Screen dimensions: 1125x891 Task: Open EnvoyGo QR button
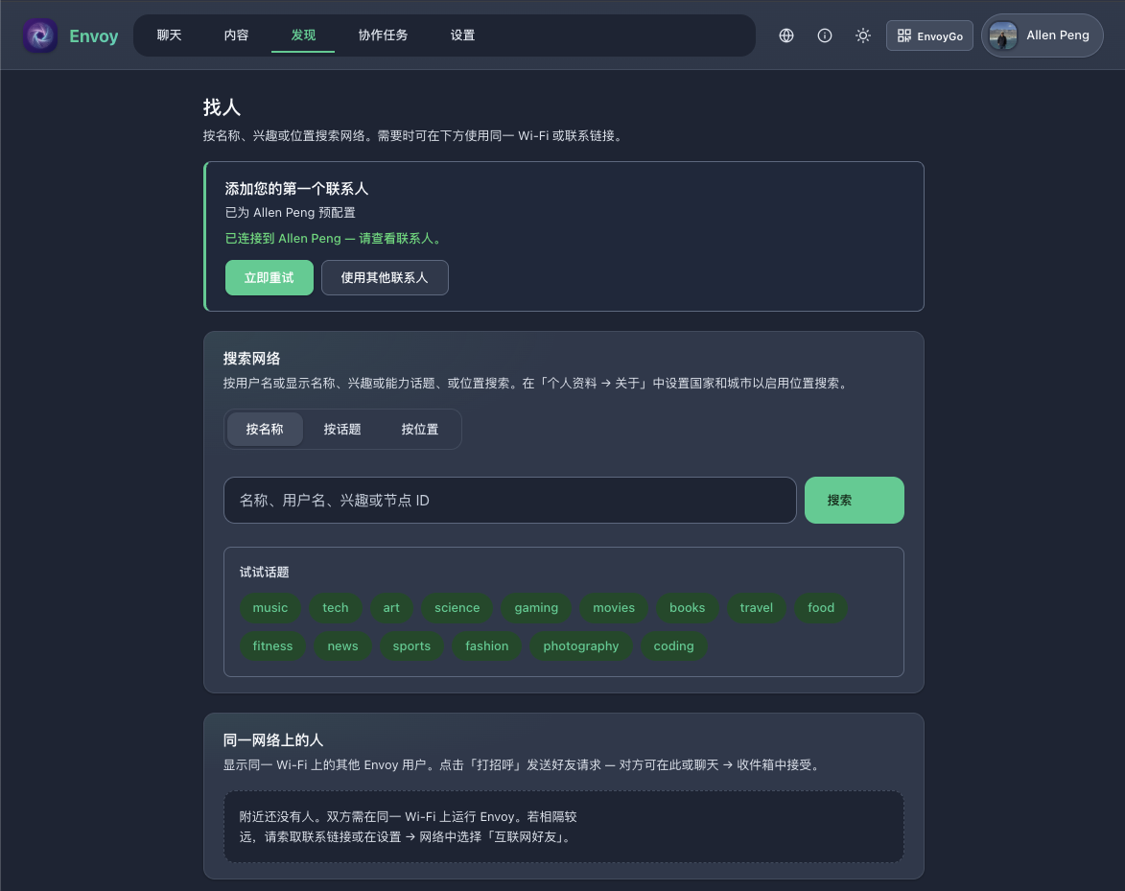(930, 35)
